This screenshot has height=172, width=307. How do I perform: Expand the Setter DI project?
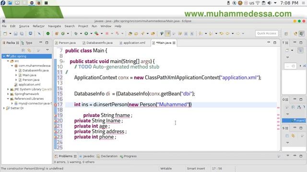tap(4, 108)
